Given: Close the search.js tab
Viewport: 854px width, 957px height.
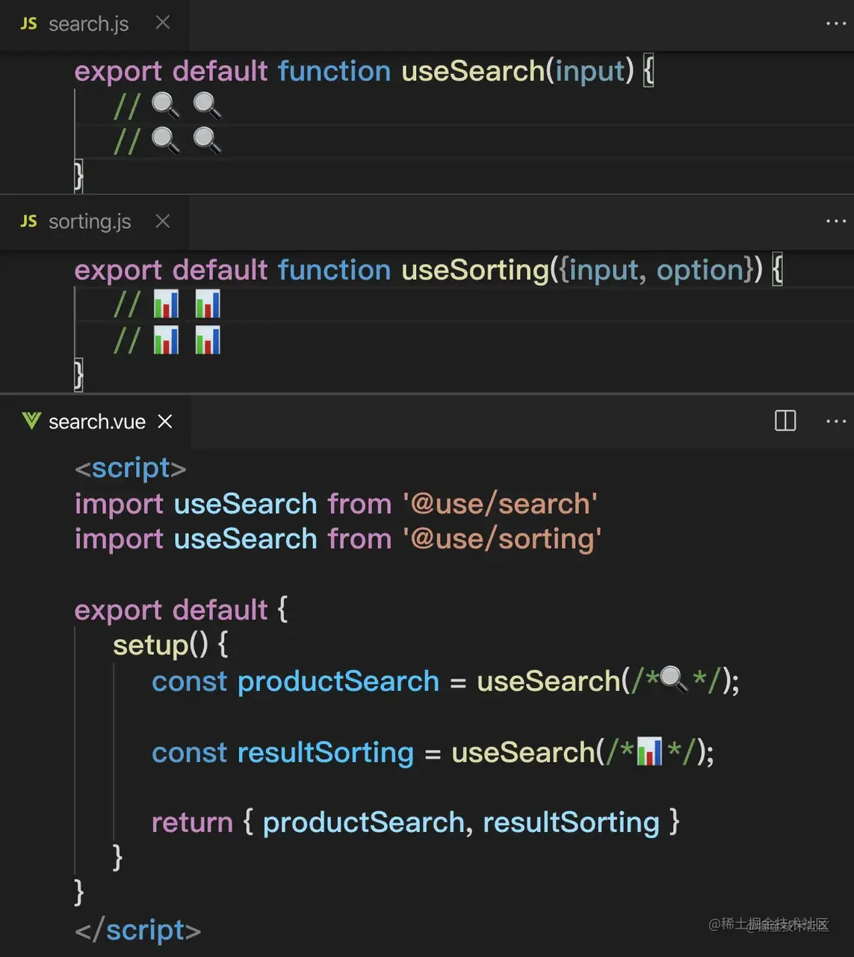Looking at the screenshot, I should [163, 23].
